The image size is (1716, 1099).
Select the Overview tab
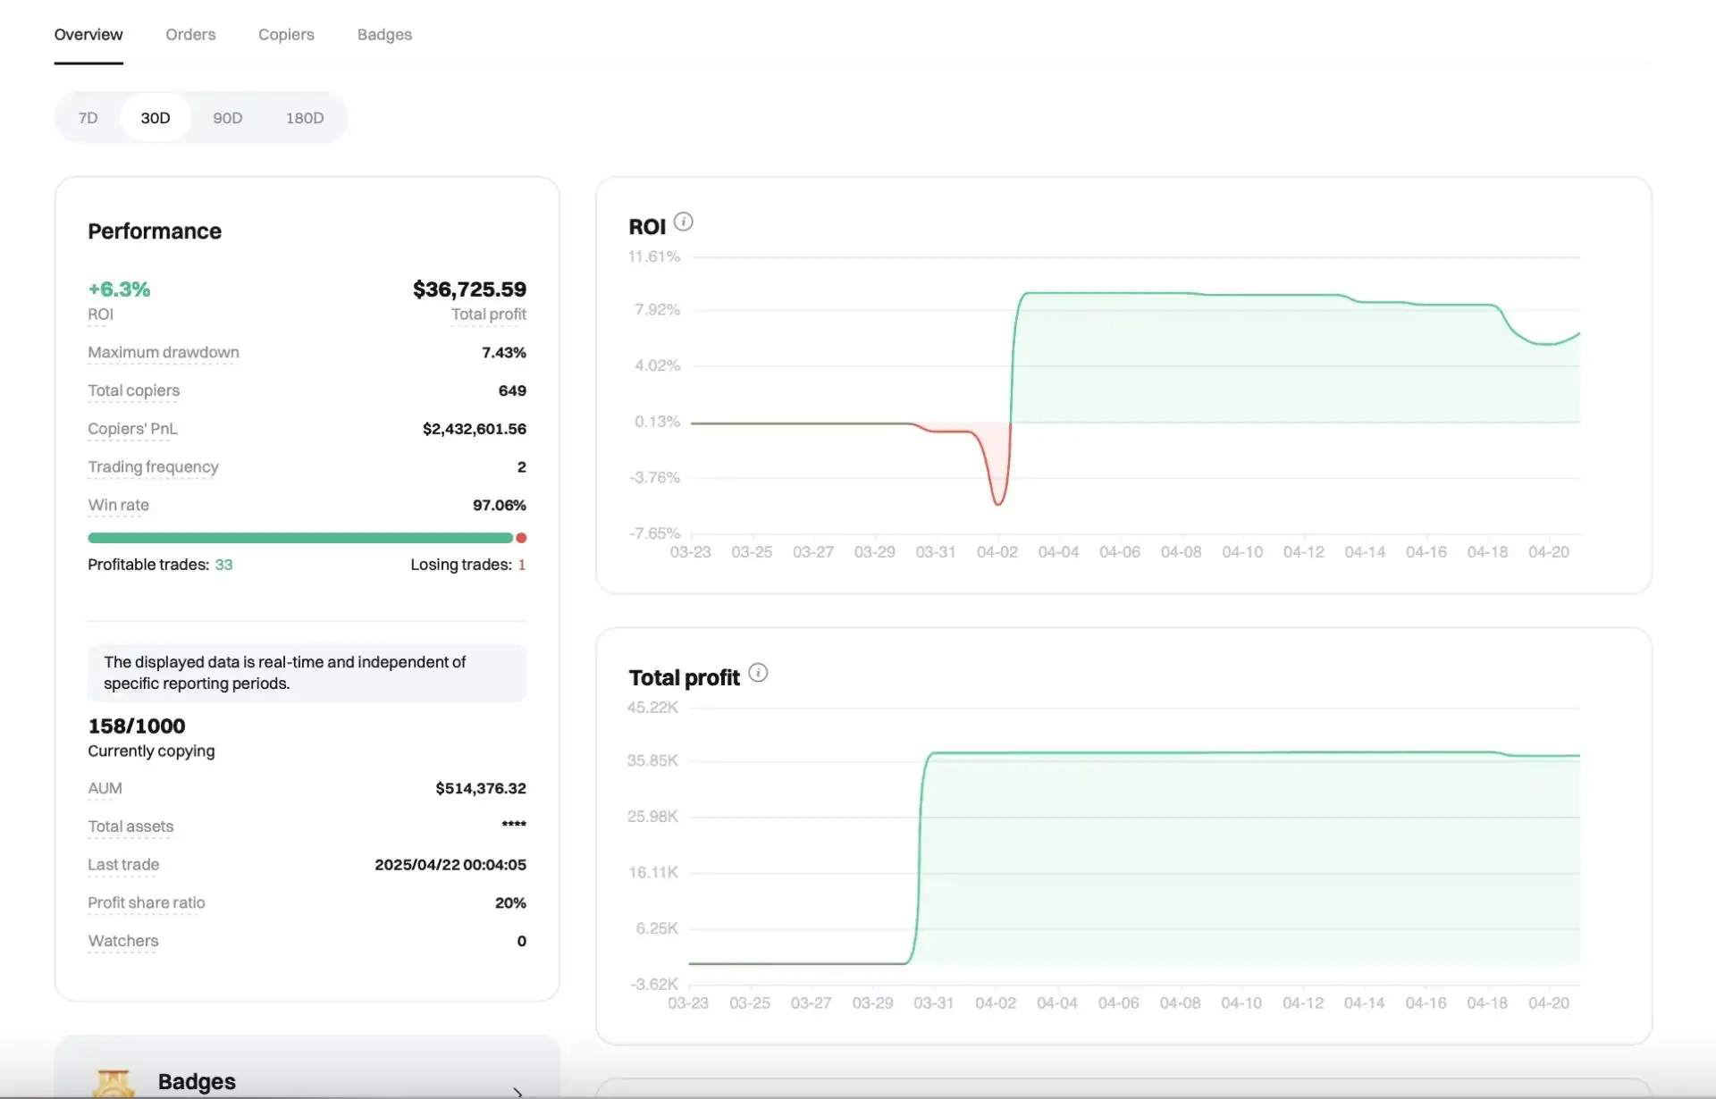pos(88,35)
